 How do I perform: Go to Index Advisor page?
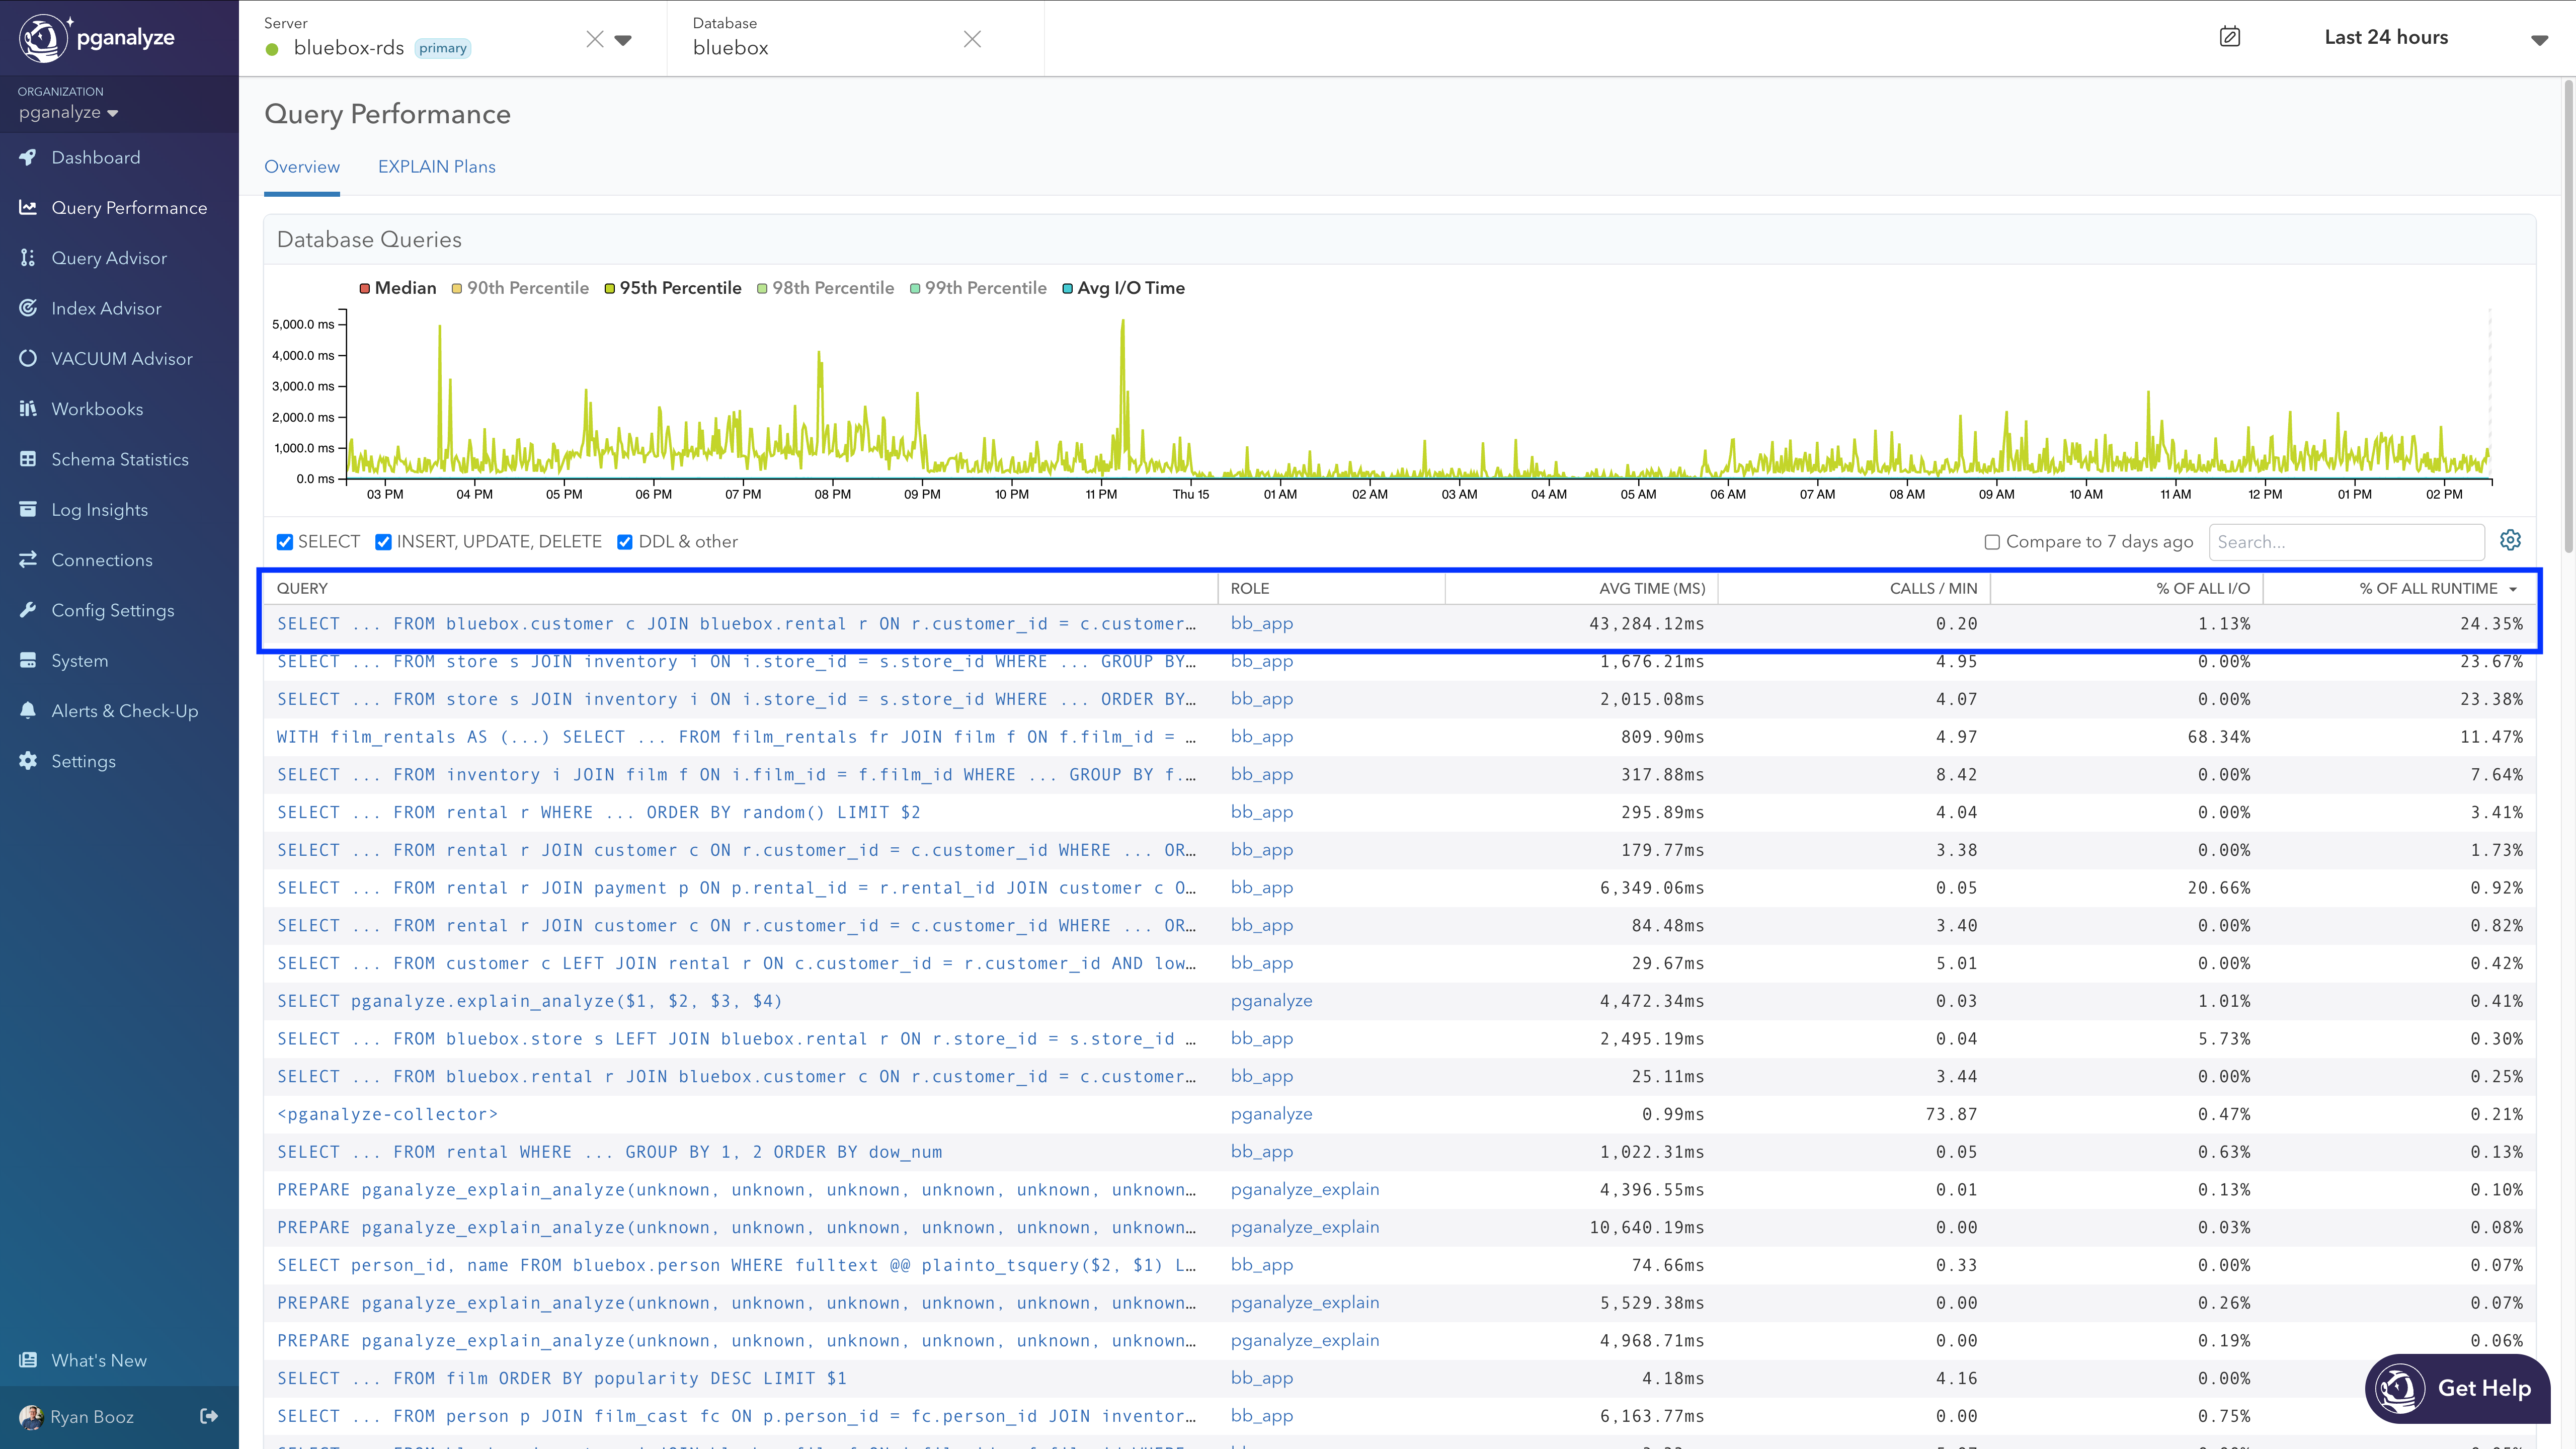click(106, 308)
